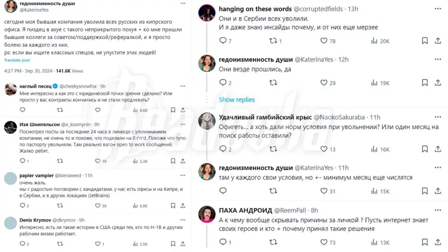Toggle retweet on papier vampier's reply

point(60,206)
